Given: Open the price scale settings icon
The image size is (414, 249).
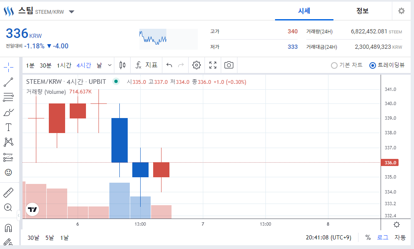Looking at the screenshot, I should point(396,224).
